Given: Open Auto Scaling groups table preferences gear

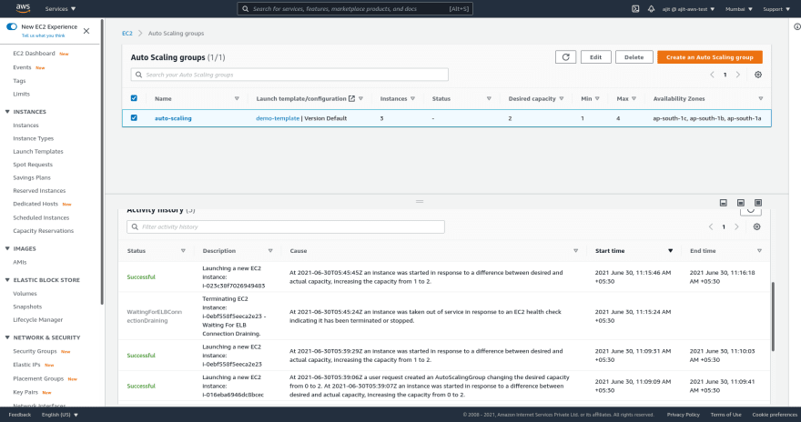Looking at the screenshot, I should point(758,75).
